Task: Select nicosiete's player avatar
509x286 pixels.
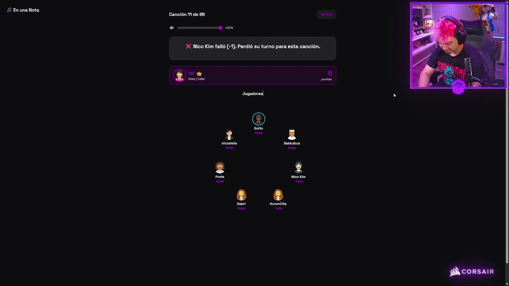Action: pos(229,134)
